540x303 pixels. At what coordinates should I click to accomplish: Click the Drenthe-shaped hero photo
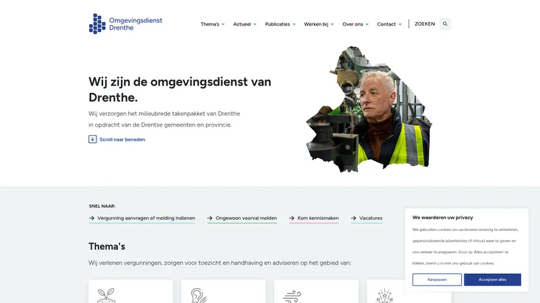(369, 109)
